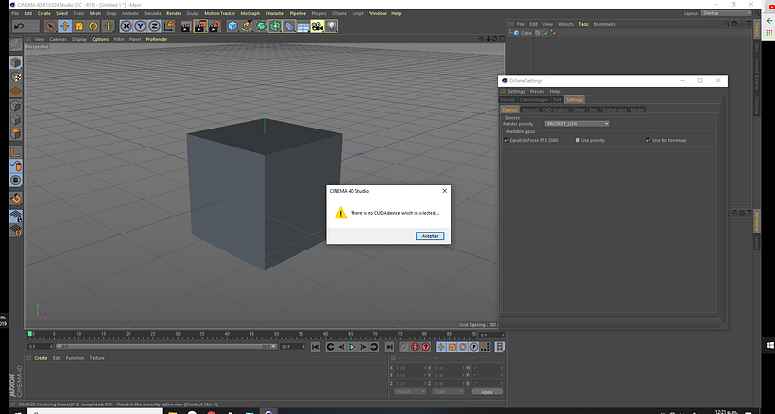The height and width of the screenshot is (414, 775).
Task: Open the Out-of-core sub-tab
Action: click(x=614, y=110)
